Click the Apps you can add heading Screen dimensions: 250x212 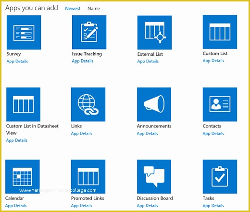pos(32,8)
